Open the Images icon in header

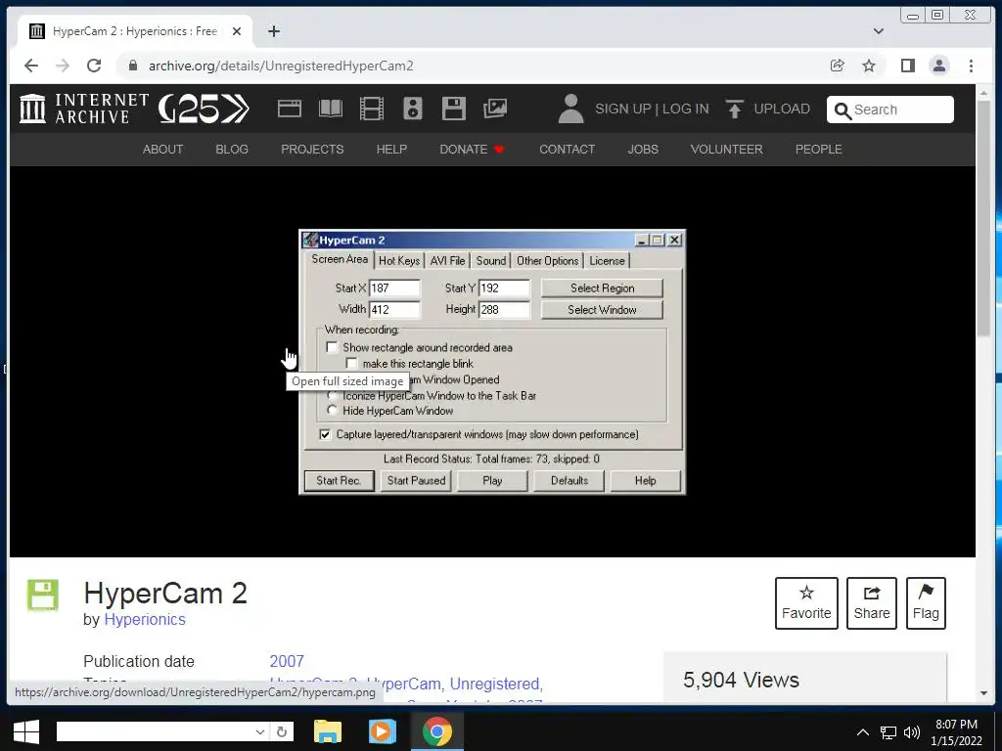[x=495, y=109]
